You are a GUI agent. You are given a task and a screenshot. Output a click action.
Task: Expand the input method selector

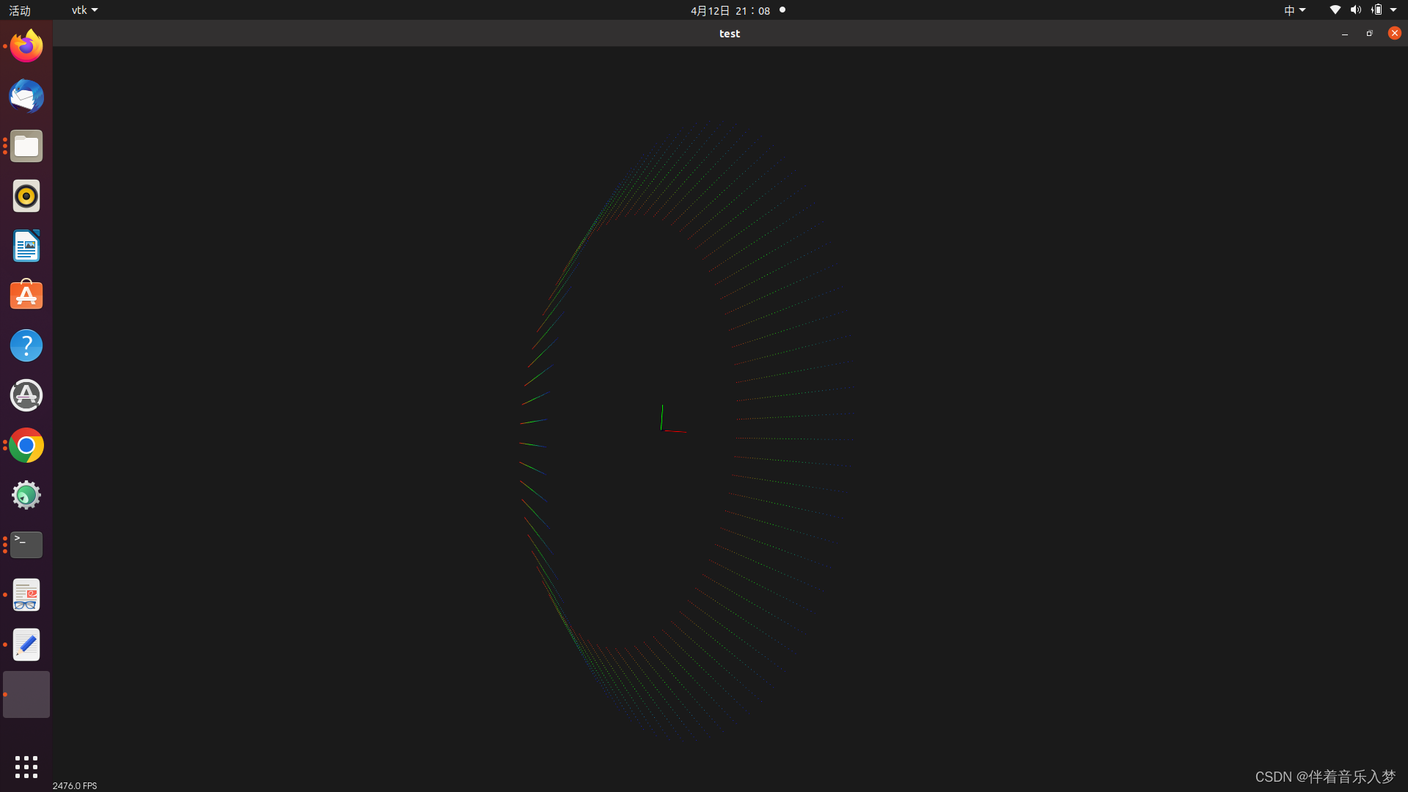[x=1294, y=10]
